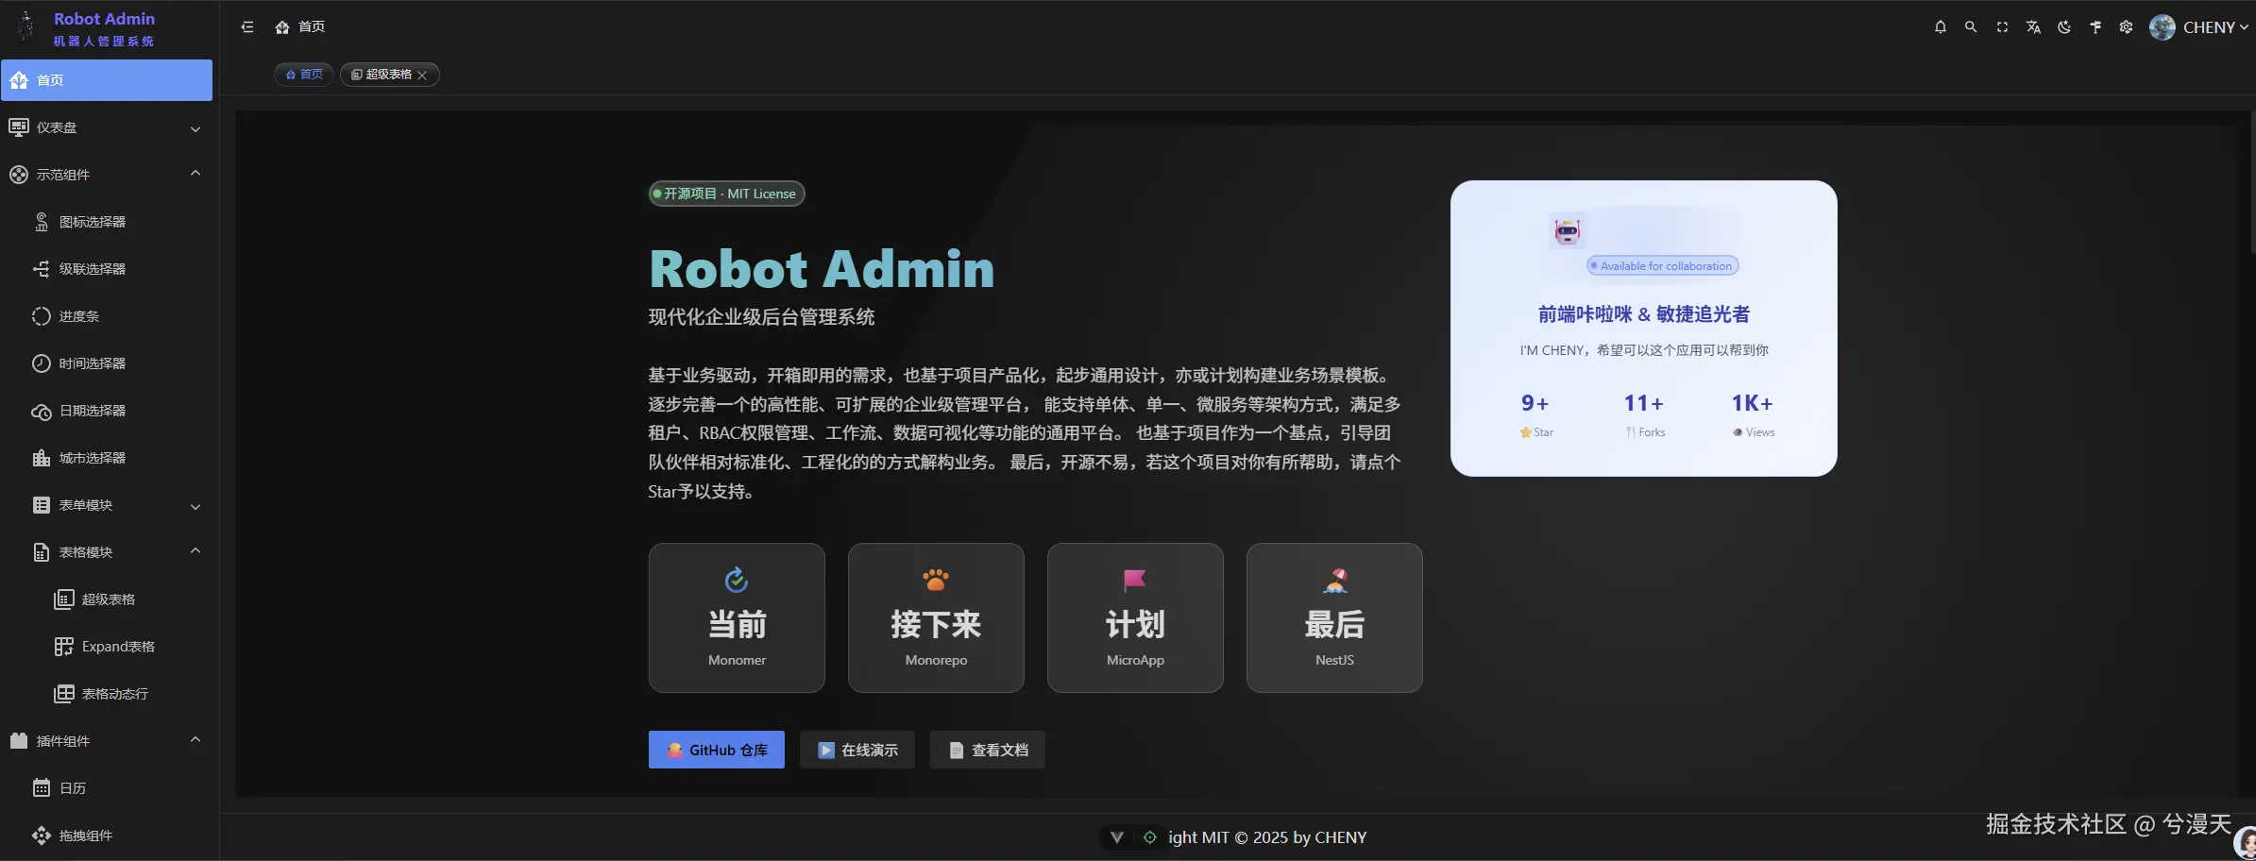Click the 现代化企业级后台管理系统 subtitle
Image resolution: width=2256 pixels, height=861 pixels.
pyautogui.click(x=761, y=317)
